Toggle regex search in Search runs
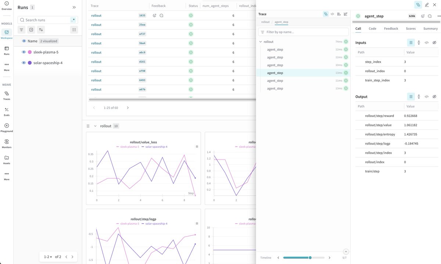Viewport: 441px width, 264px height. pyautogui.click(x=73, y=20)
